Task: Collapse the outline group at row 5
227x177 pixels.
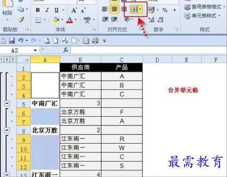Action: (7, 103)
